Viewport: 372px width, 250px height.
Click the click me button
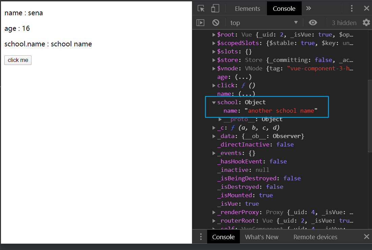click(18, 60)
